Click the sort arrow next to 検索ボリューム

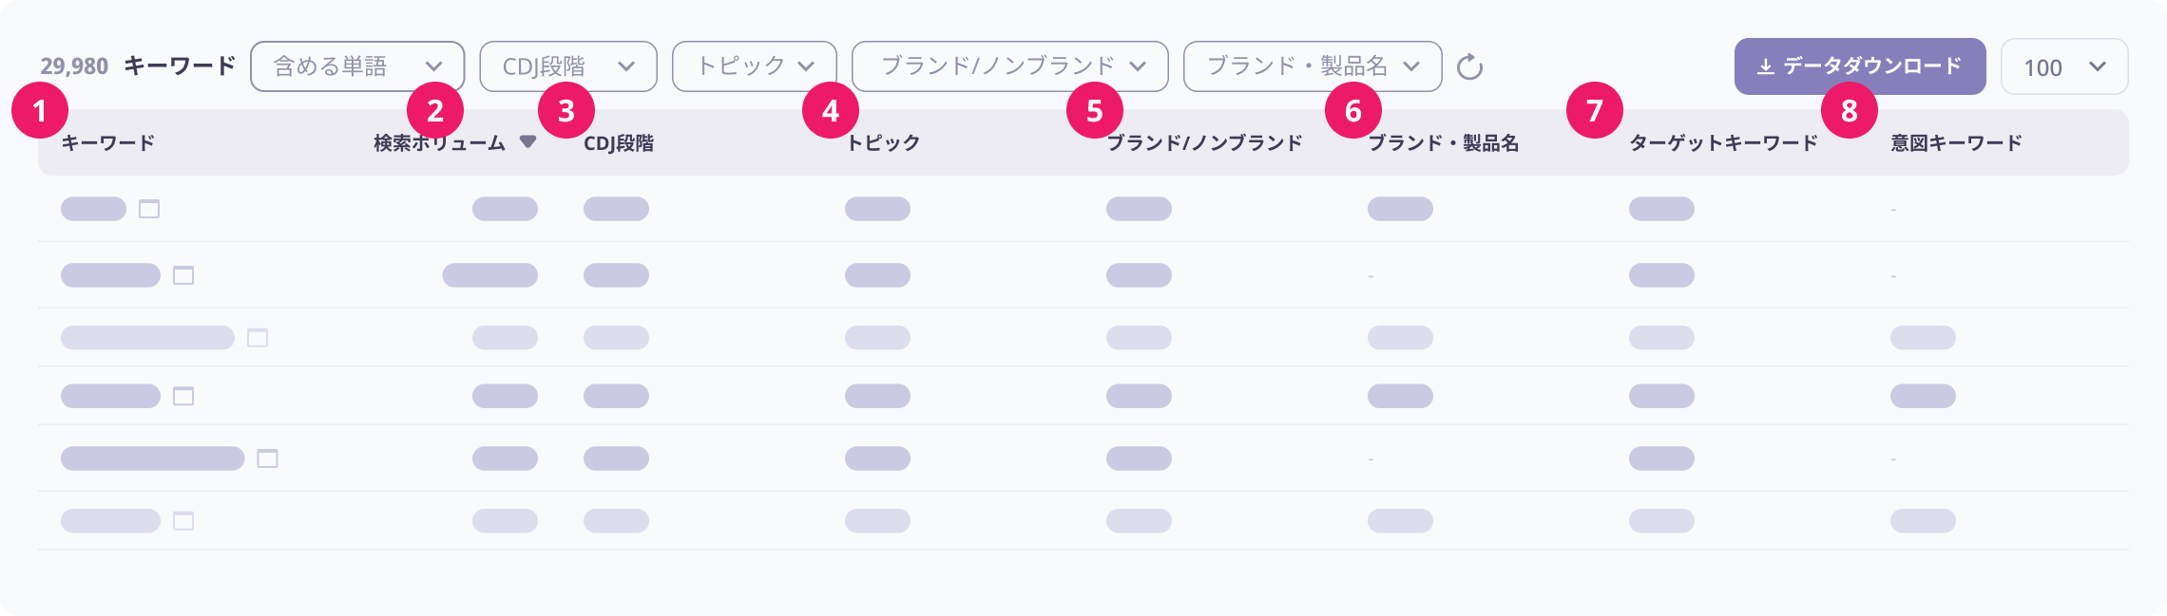pos(528,141)
